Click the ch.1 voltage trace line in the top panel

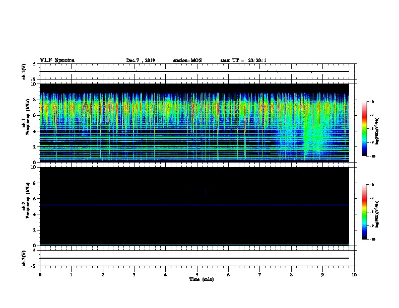coord(194,71)
